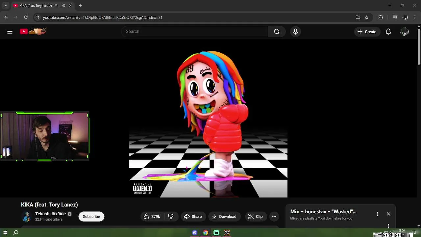Bookmark this page with star icon
Viewport: 421px width, 237px height.
(367, 17)
